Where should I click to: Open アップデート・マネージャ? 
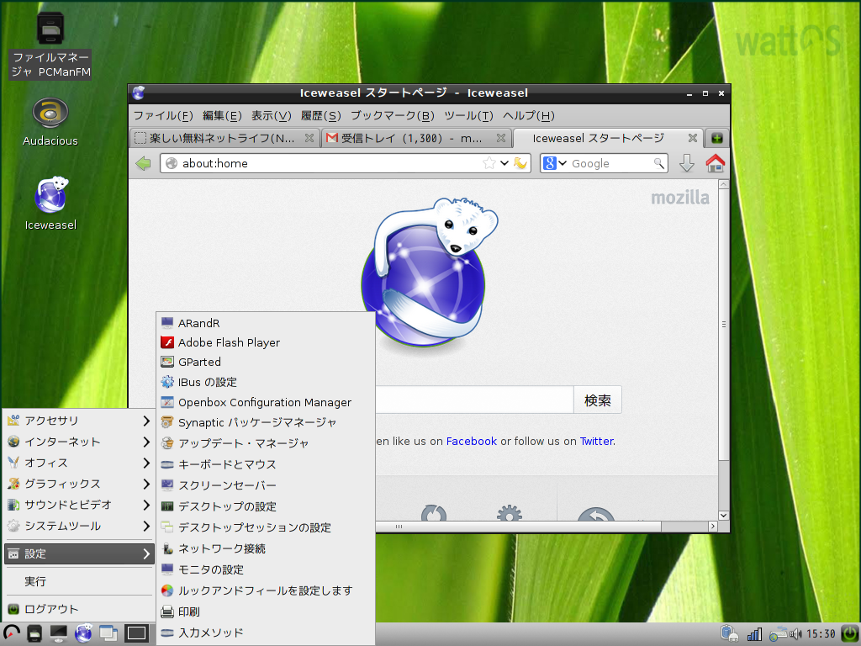point(266,443)
